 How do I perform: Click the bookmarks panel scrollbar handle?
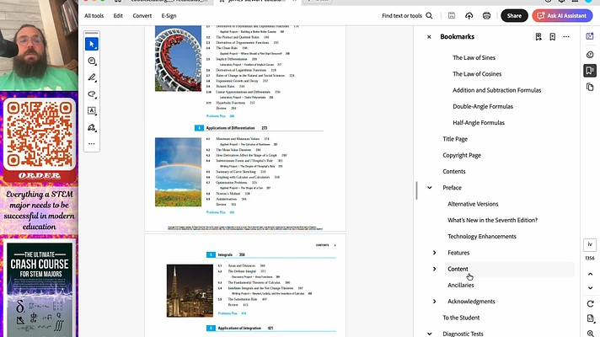pyautogui.click(x=416, y=190)
